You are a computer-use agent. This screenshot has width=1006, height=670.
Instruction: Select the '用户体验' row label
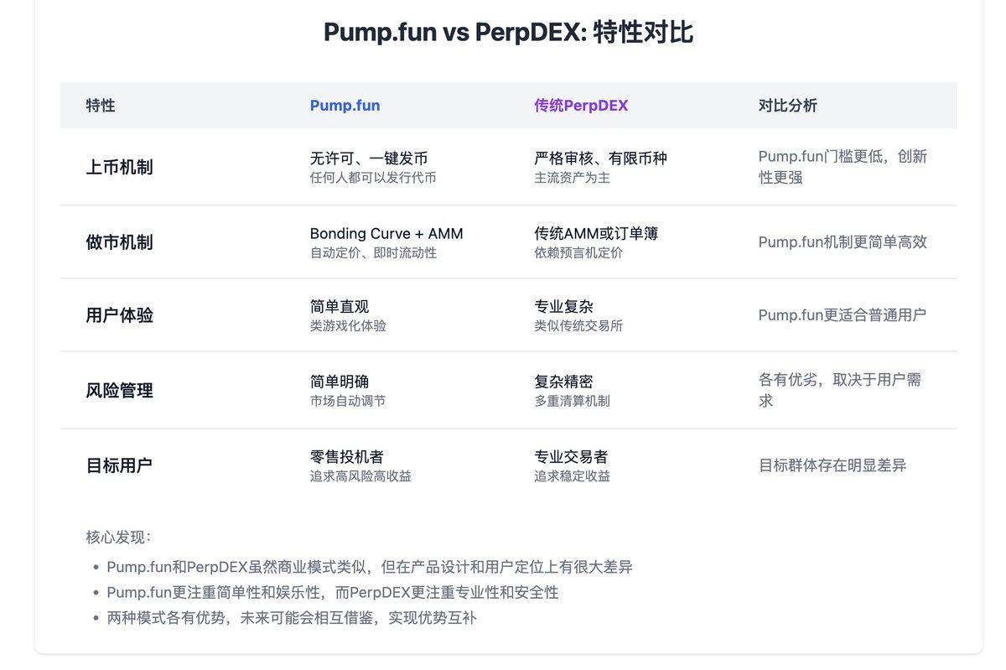pos(119,315)
